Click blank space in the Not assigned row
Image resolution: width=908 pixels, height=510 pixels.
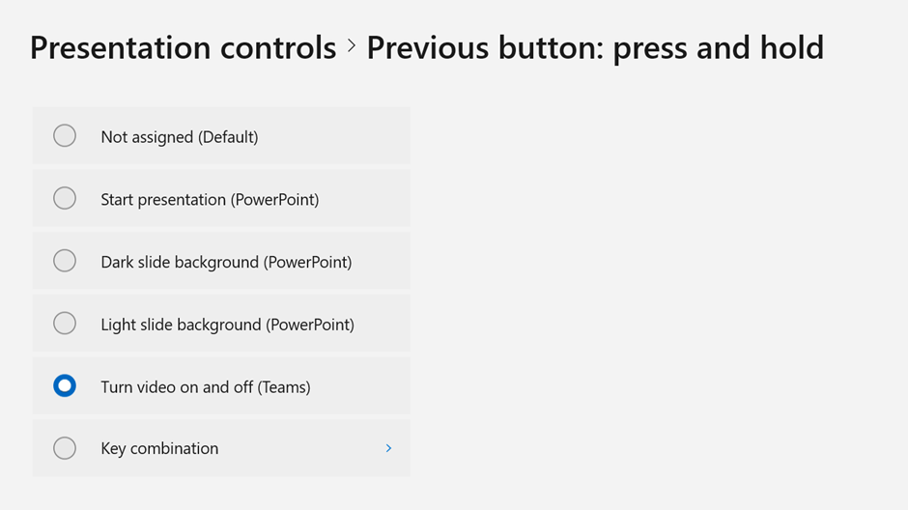coord(338,136)
